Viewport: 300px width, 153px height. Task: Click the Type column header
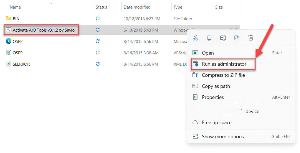point(178,7)
